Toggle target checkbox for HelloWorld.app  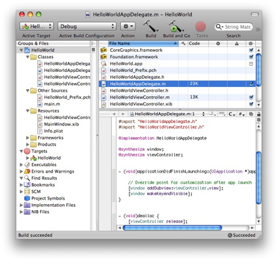click(x=251, y=63)
